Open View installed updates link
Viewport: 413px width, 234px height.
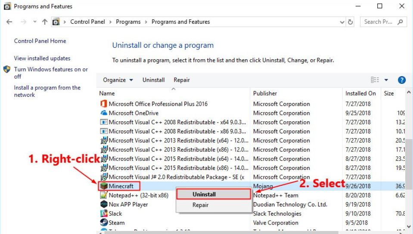[x=42, y=58]
